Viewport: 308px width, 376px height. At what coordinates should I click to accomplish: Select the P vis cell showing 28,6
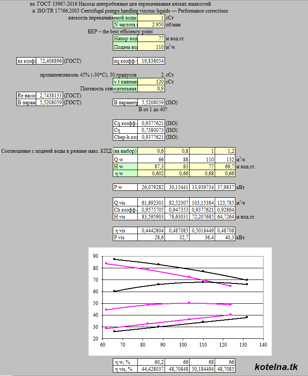151,238
